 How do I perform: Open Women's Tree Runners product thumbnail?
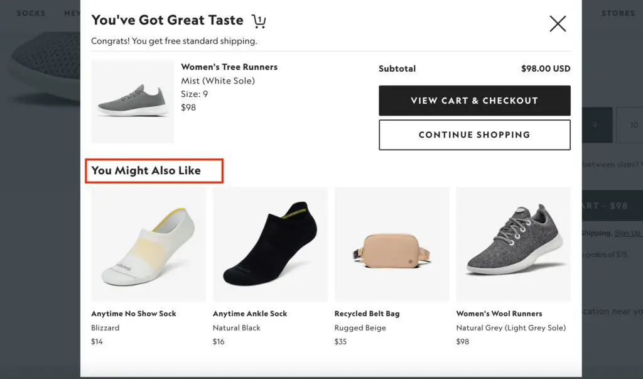pyautogui.click(x=132, y=102)
